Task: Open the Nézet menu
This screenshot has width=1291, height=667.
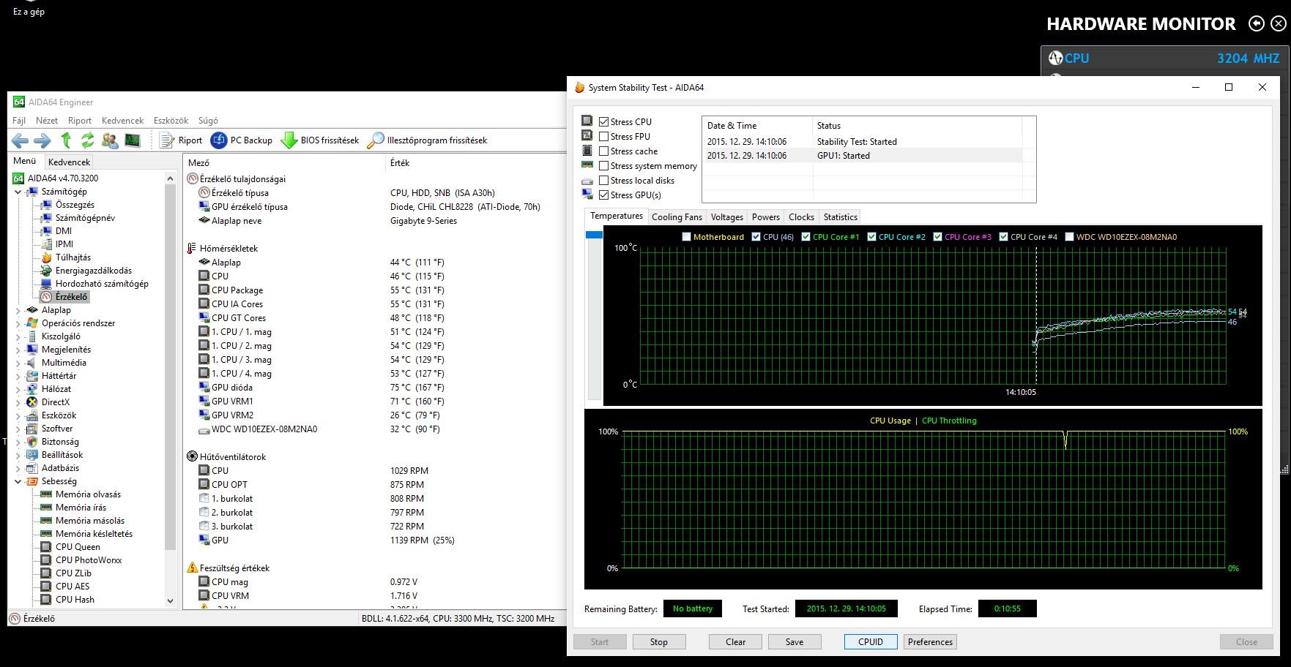Action: pyautogui.click(x=47, y=121)
